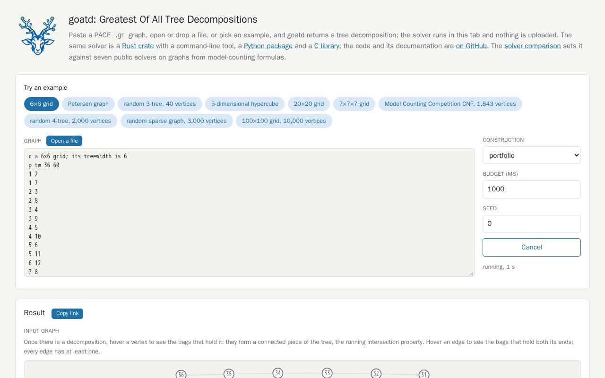Pick the 5-dimensional hypercube example
Screen dimensions: 605x378
[245, 104]
